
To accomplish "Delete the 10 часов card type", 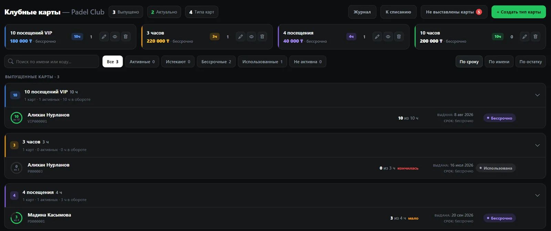I will pos(536,36).
